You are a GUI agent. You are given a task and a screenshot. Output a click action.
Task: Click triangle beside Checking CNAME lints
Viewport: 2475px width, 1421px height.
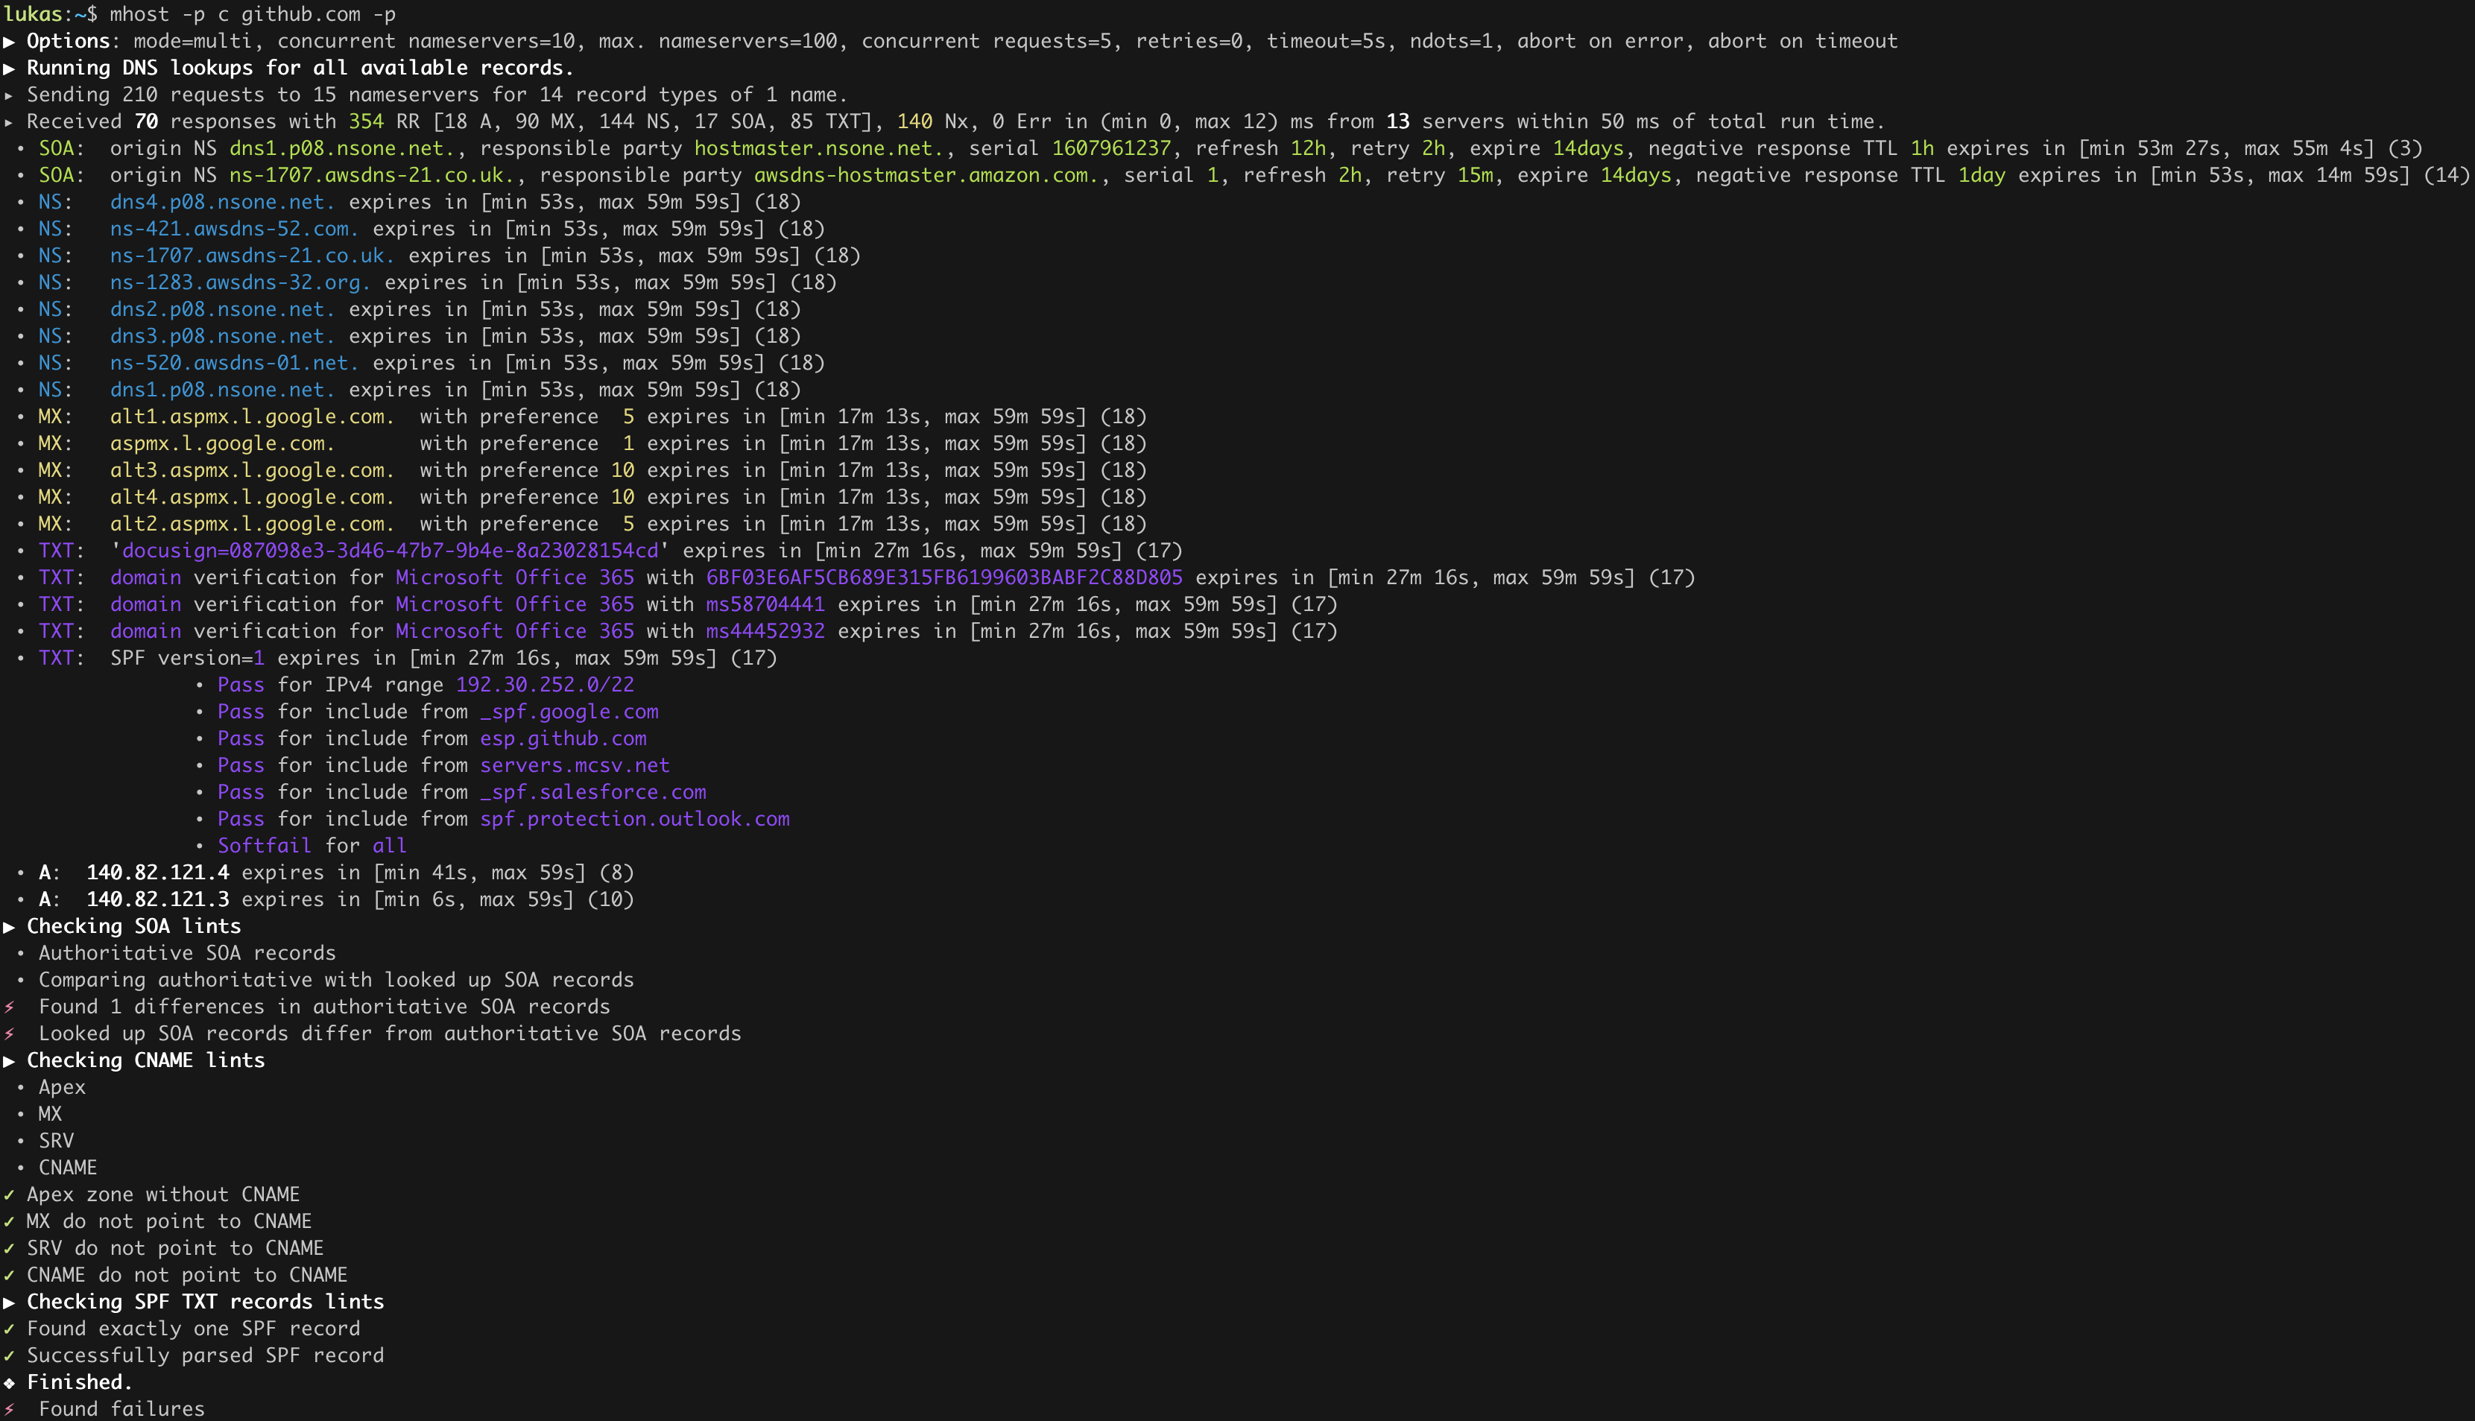pyautogui.click(x=9, y=1061)
